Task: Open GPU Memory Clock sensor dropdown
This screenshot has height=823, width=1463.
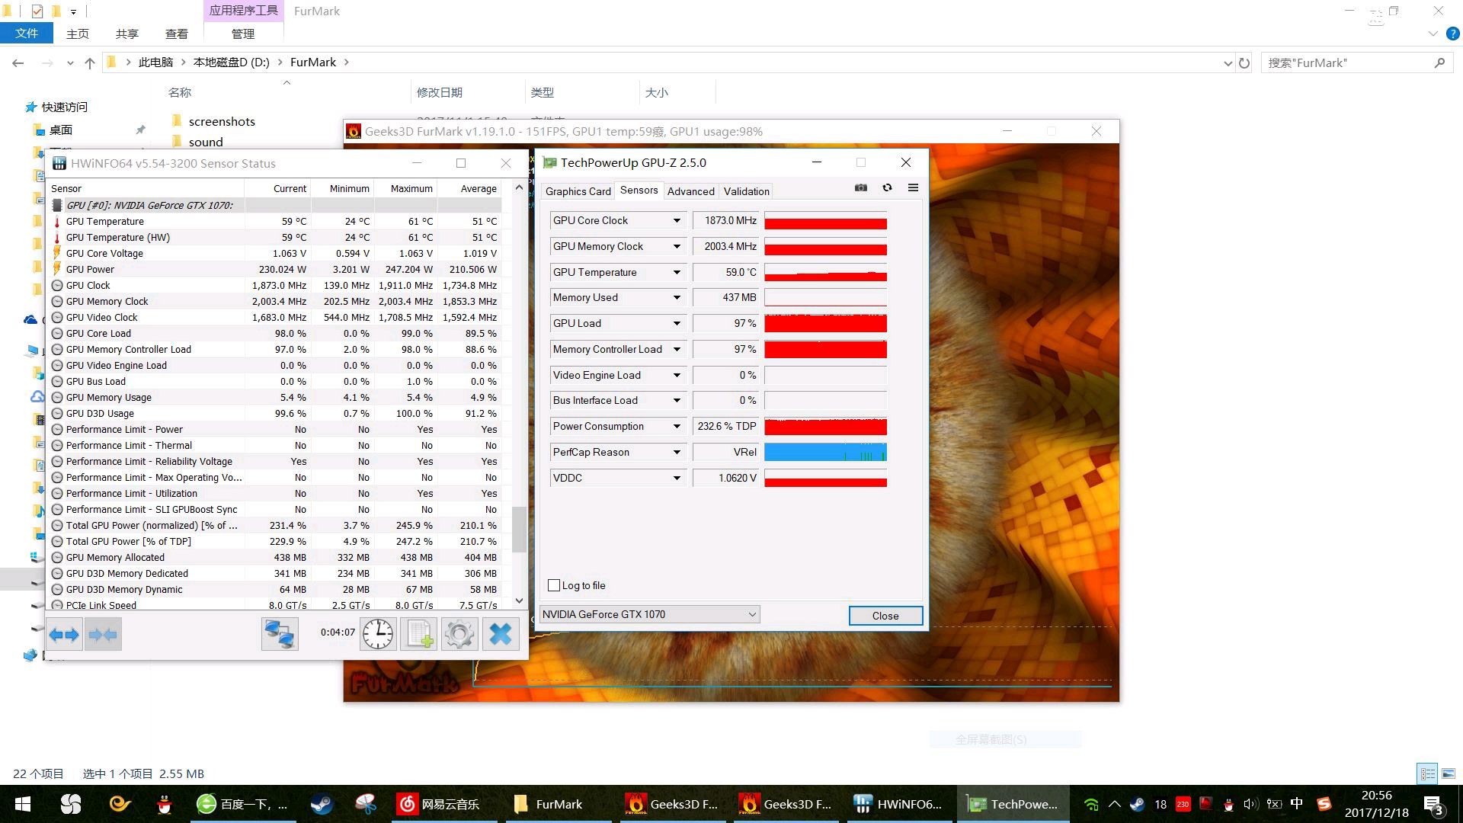Action: pyautogui.click(x=676, y=247)
